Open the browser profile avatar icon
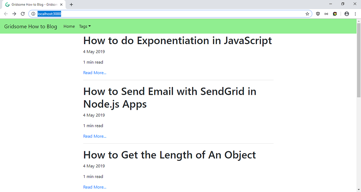 347,13
